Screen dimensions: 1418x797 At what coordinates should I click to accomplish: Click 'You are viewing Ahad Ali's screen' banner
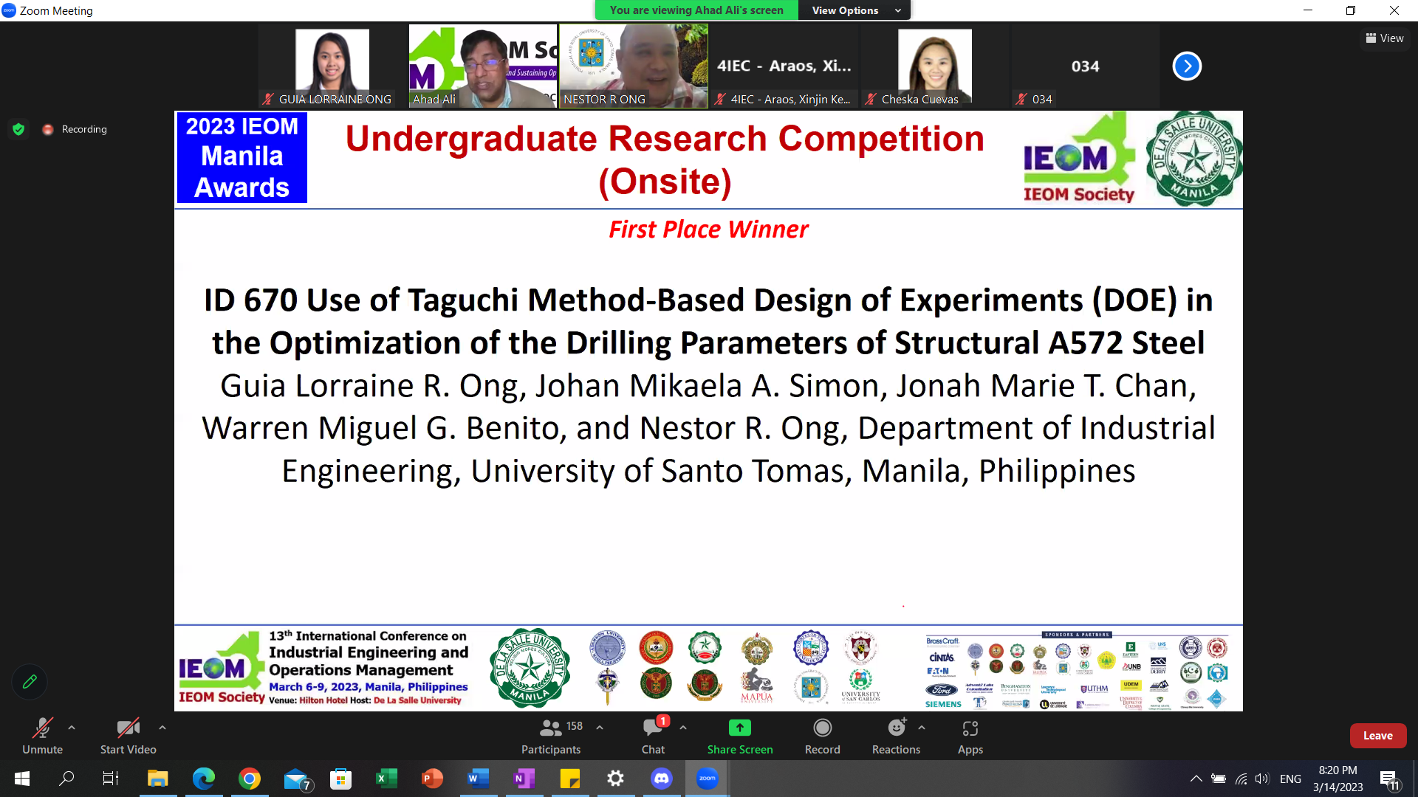(696, 10)
